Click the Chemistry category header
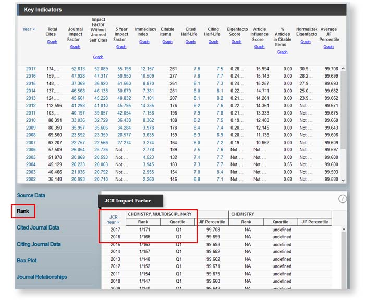The width and height of the screenshot is (365, 305). (242, 214)
